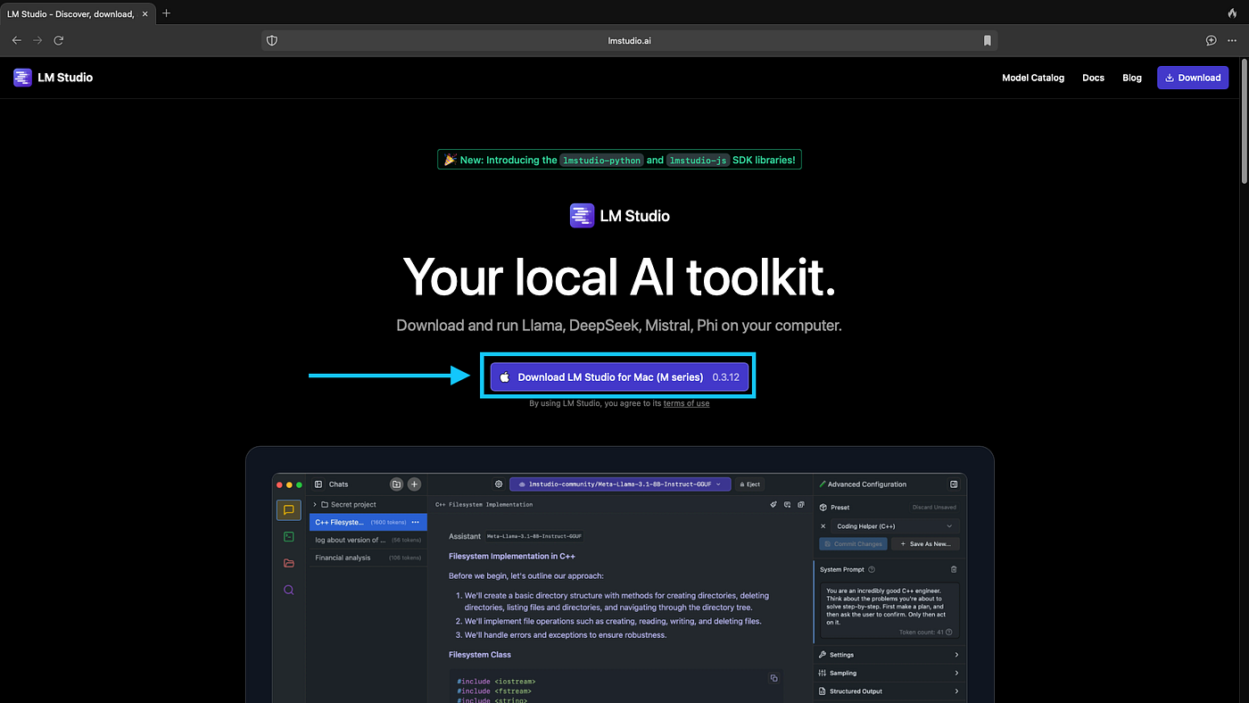Image resolution: width=1249 pixels, height=703 pixels.
Task: Open the red folder My Models icon
Action: click(288, 563)
